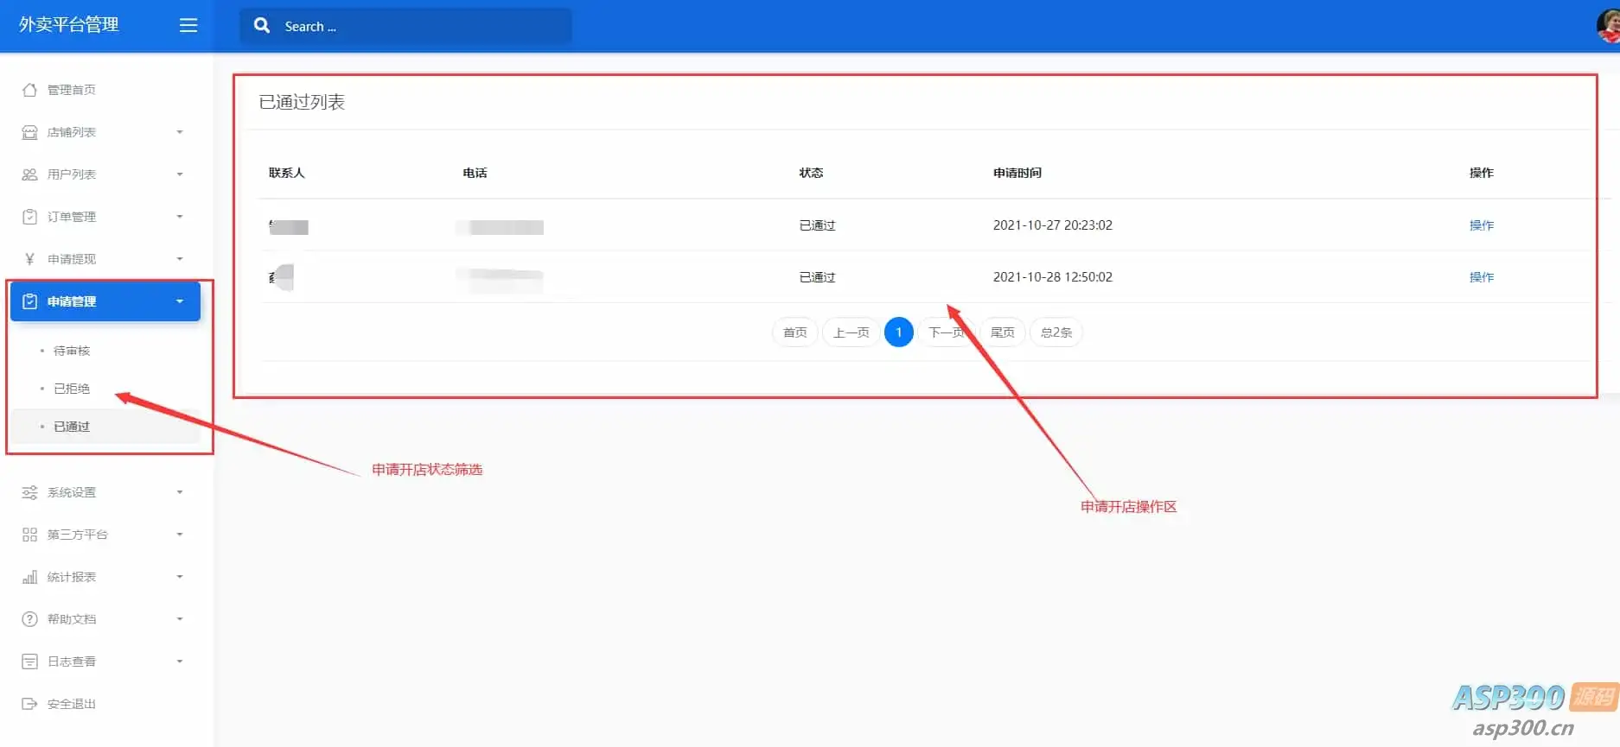Open the 已通过 submenu item
The image size is (1620, 747).
pyautogui.click(x=72, y=427)
